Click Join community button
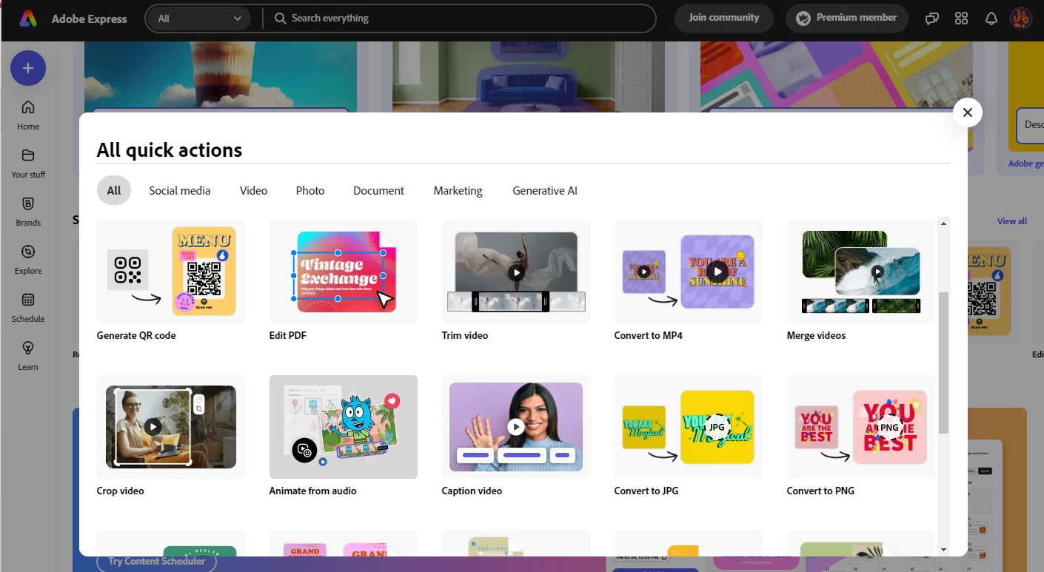This screenshot has height=572, width=1044. pyautogui.click(x=723, y=18)
